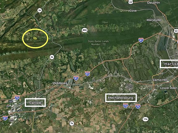Click the I-81 shield southwest of Carlisle
Image resolution: width=178 pixels, height=133 pixels.
[x=5, y=118]
